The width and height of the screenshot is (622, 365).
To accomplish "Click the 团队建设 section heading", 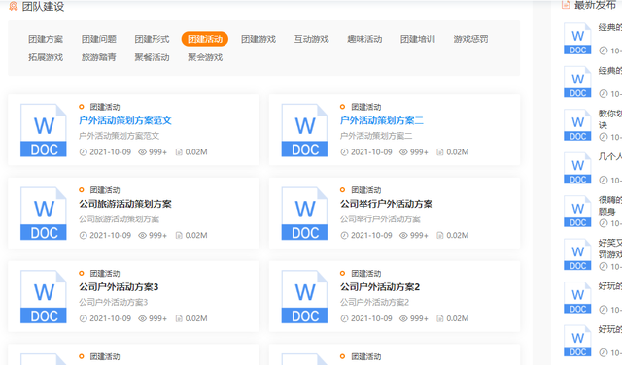I will pos(43,6).
